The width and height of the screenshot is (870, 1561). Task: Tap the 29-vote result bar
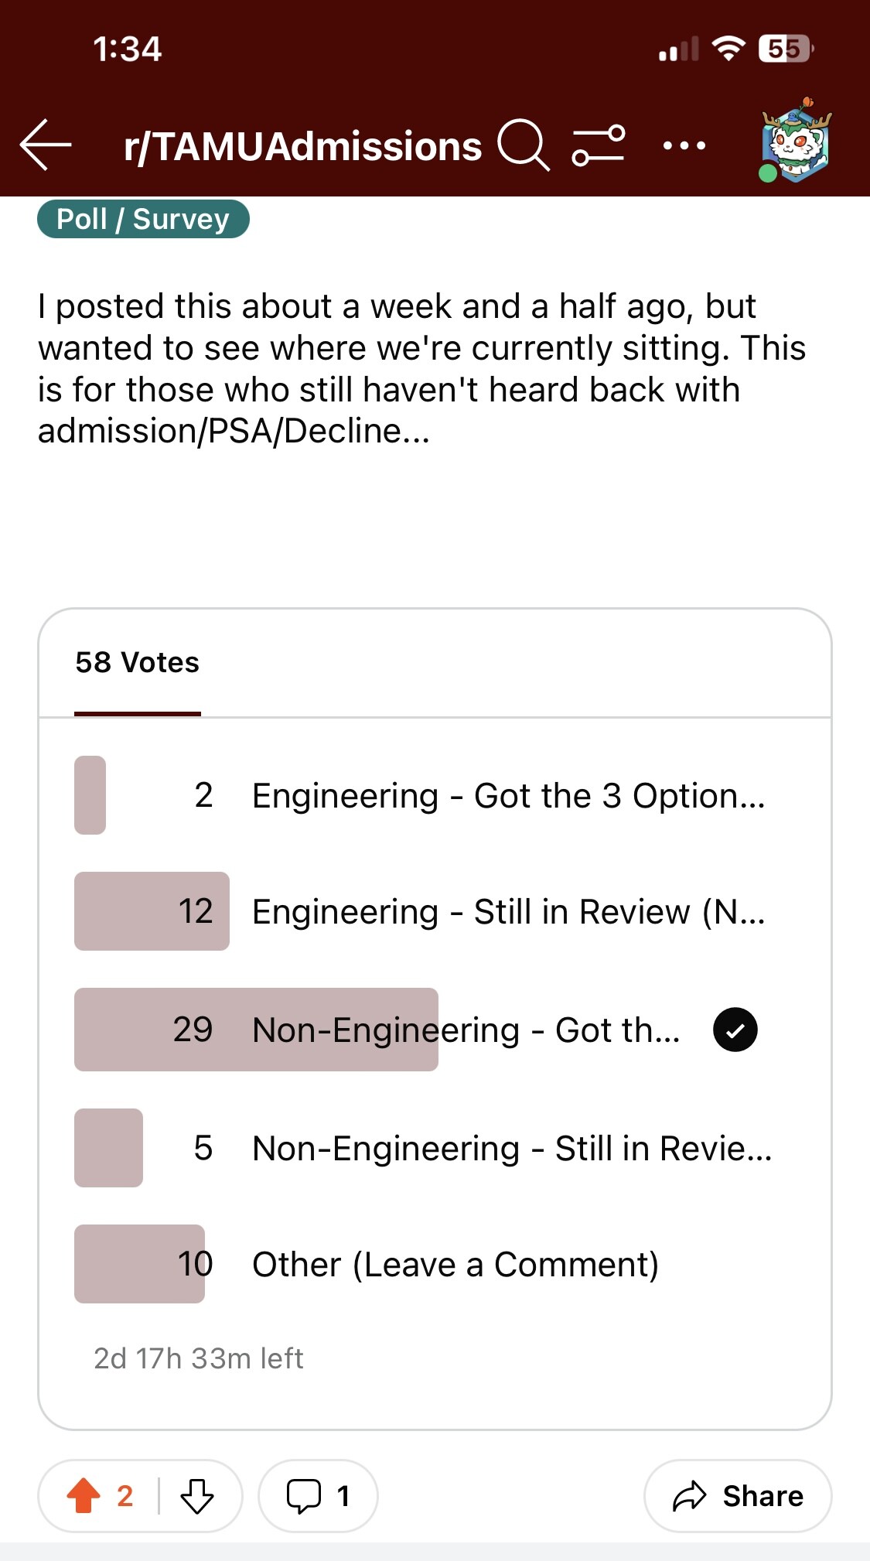(x=256, y=1030)
